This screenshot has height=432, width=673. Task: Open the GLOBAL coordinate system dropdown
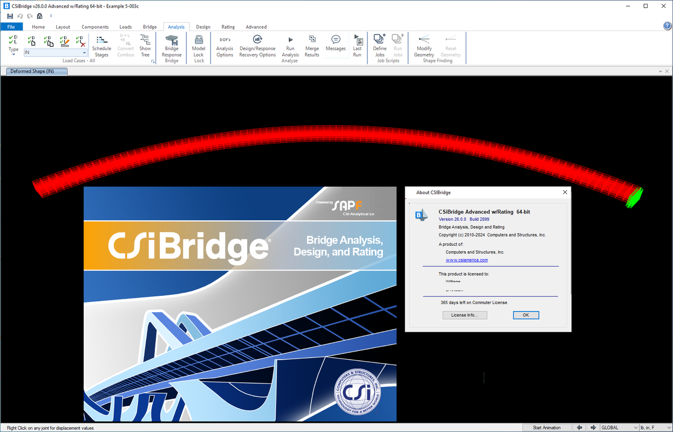point(619,428)
